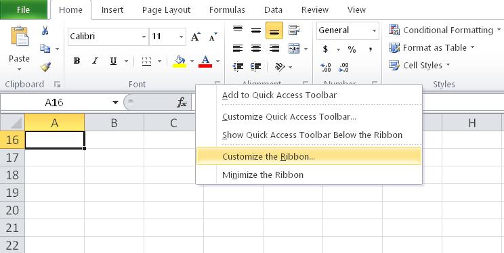Switch to the Formulas tab

click(227, 10)
